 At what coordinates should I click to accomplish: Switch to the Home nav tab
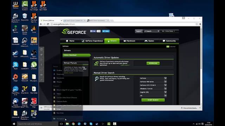click(70, 41)
